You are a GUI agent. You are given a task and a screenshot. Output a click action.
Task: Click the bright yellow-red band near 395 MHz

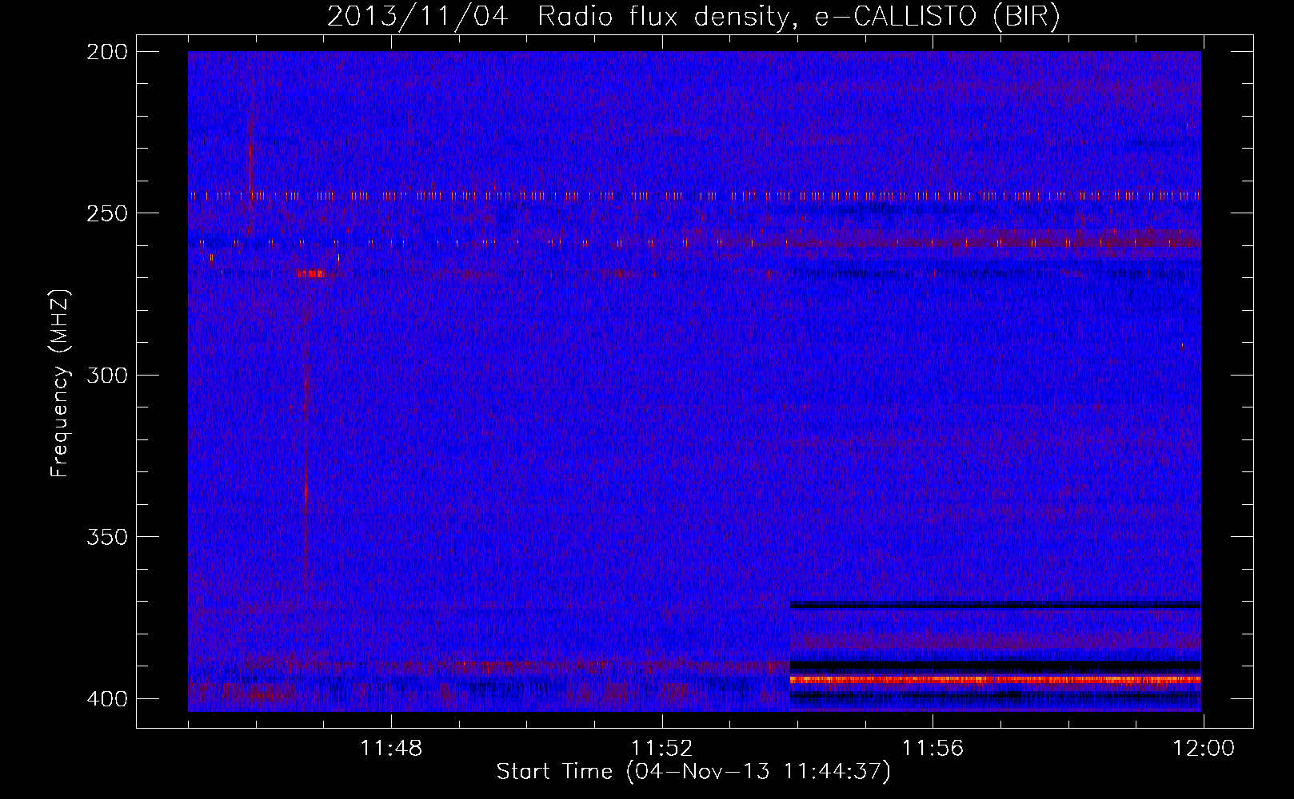coord(995,680)
